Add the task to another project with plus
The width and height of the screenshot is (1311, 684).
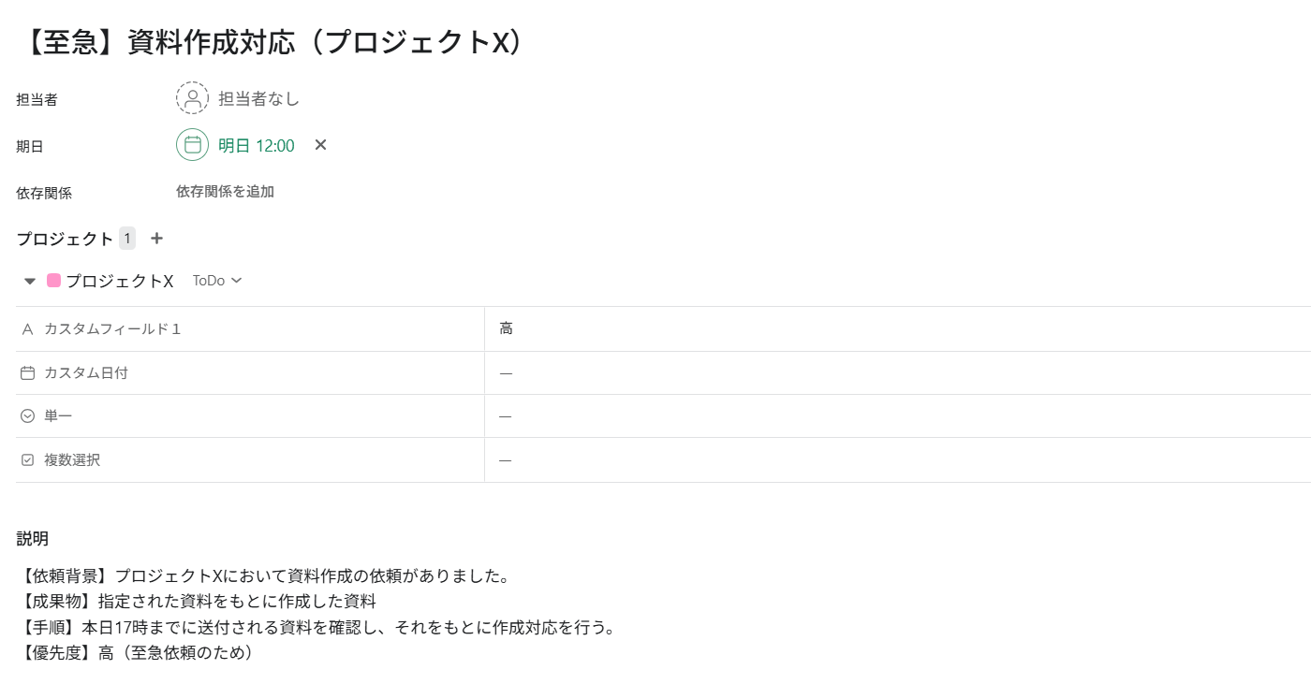156,239
